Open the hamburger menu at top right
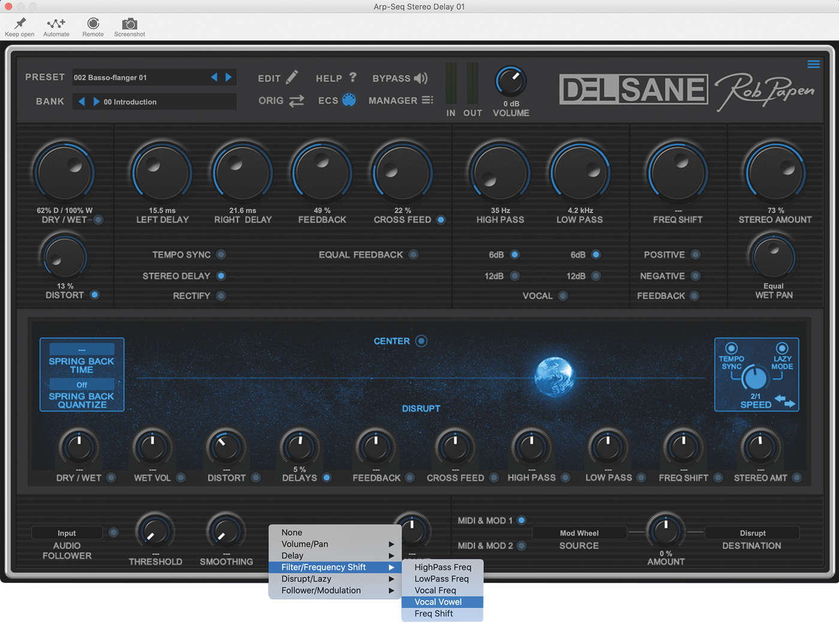The height and width of the screenshot is (632, 839). [x=813, y=64]
